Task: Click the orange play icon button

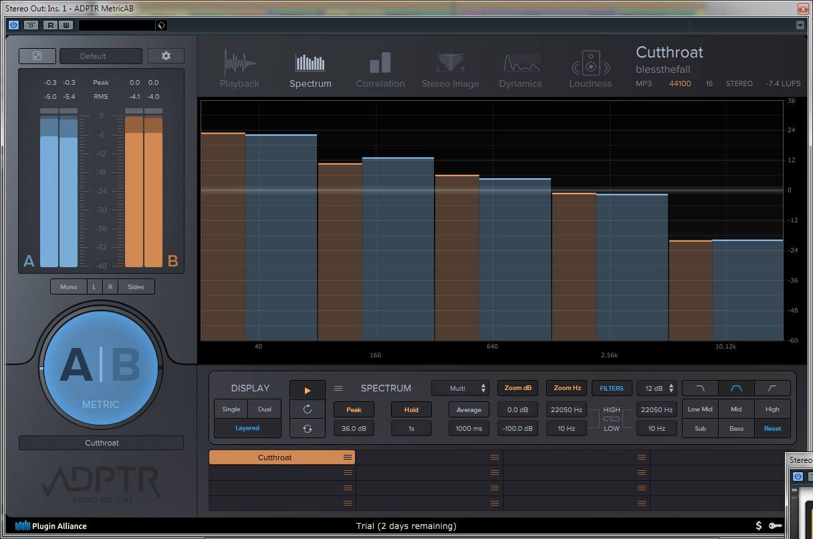Action: tap(308, 391)
